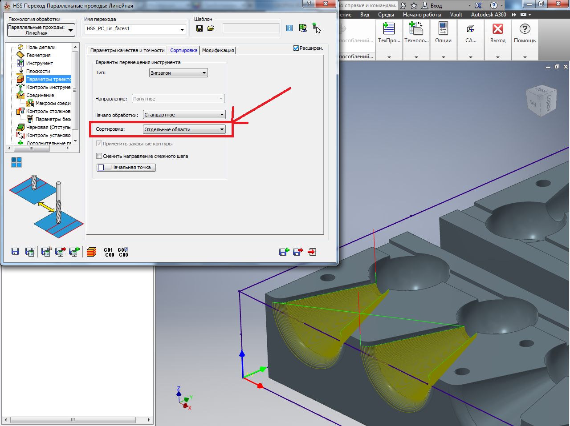Toggle the Расширен. checkbox
This screenshot has width=570, height=426.
[296, 48]
